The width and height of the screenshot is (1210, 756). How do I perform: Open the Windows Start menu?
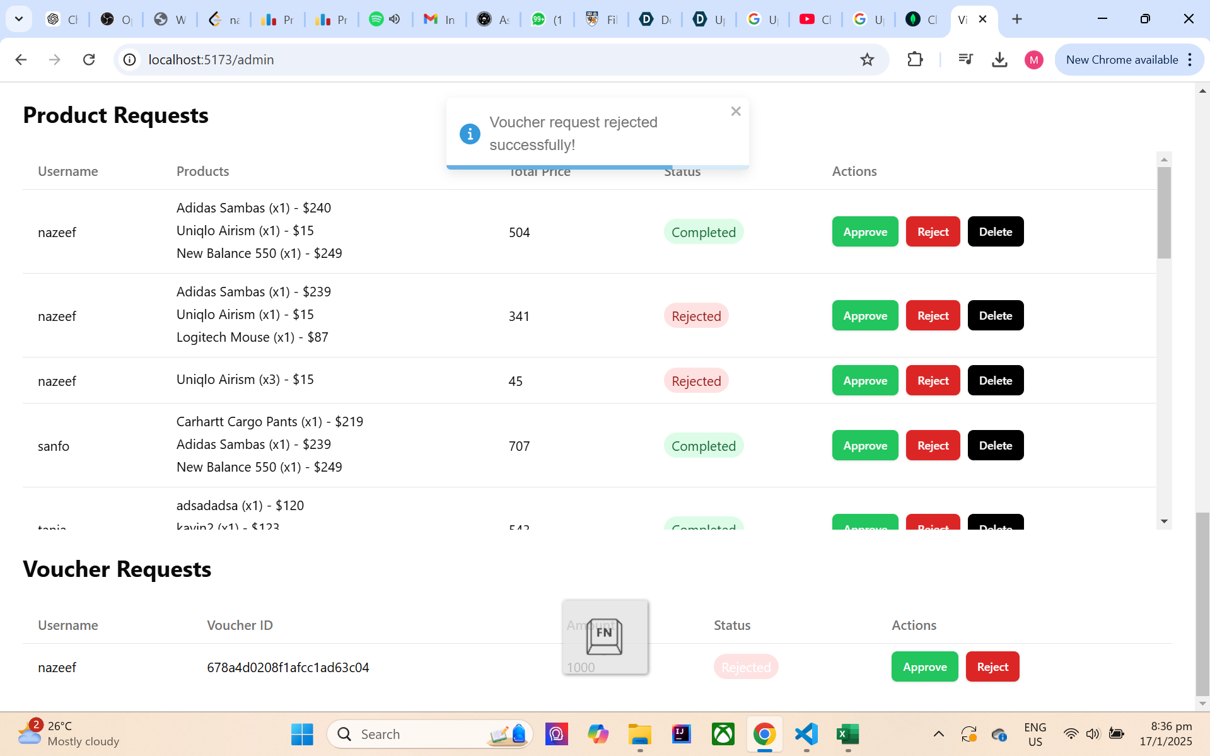point(302,734)
